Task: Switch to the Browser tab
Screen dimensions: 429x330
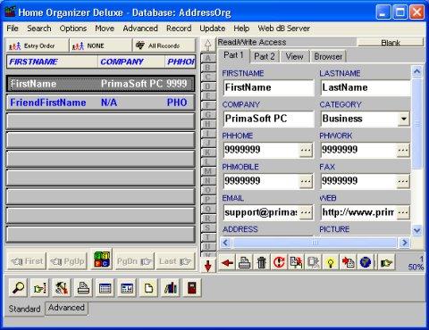Action: coord(328,56)
